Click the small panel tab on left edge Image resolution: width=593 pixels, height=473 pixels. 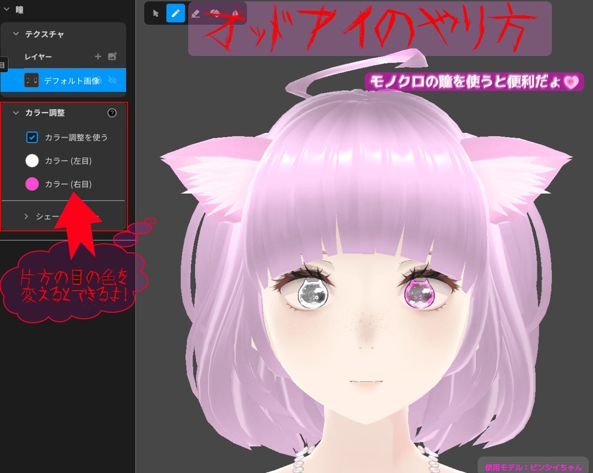point(2,64)
